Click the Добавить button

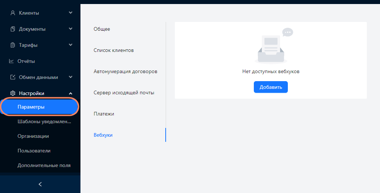271,87
